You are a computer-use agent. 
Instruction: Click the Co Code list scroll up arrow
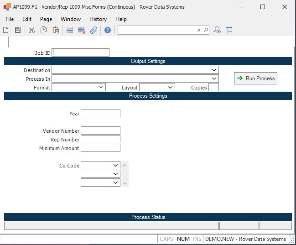[125, 165]
